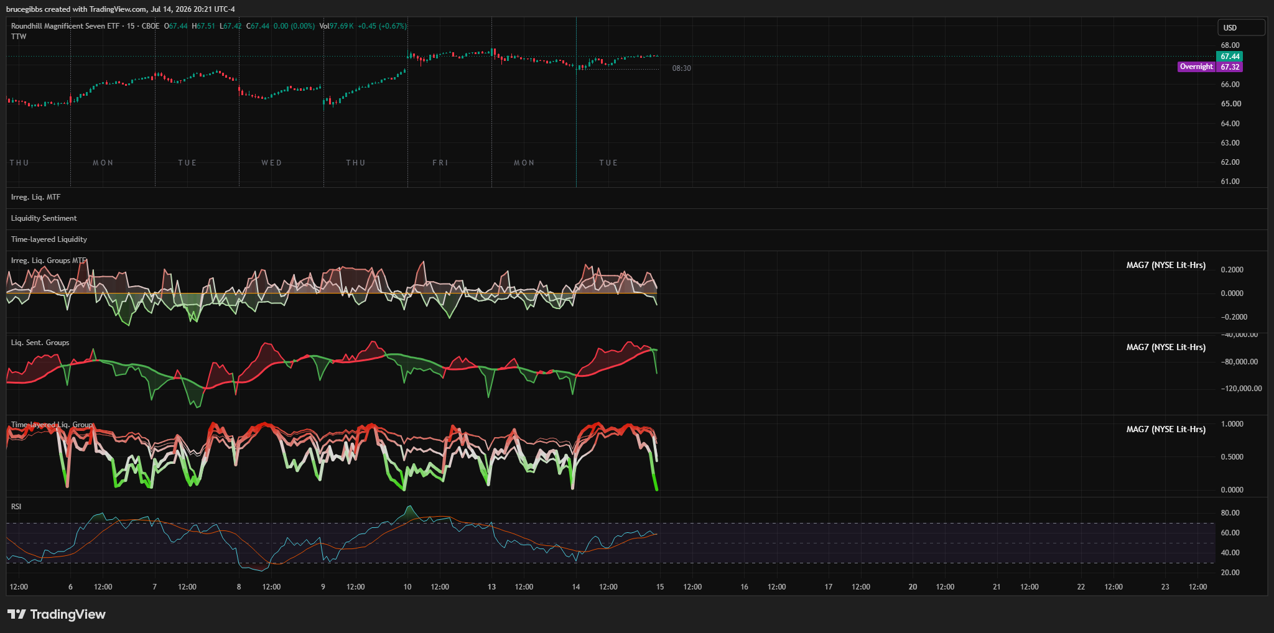Click the Time-layered Liq. Group label
1274x633 pixels.
click(x=52, y=425)
